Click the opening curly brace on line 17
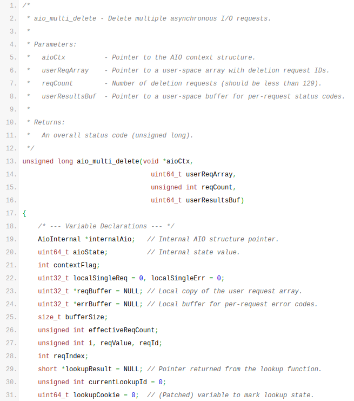Image resolution: width=354 pixels, height=401 pixels. tap(24, 213)
